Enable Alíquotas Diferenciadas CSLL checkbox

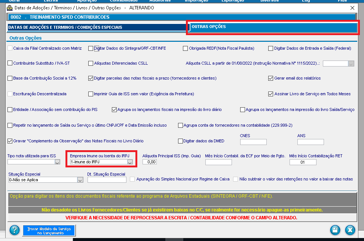point(91,63)
